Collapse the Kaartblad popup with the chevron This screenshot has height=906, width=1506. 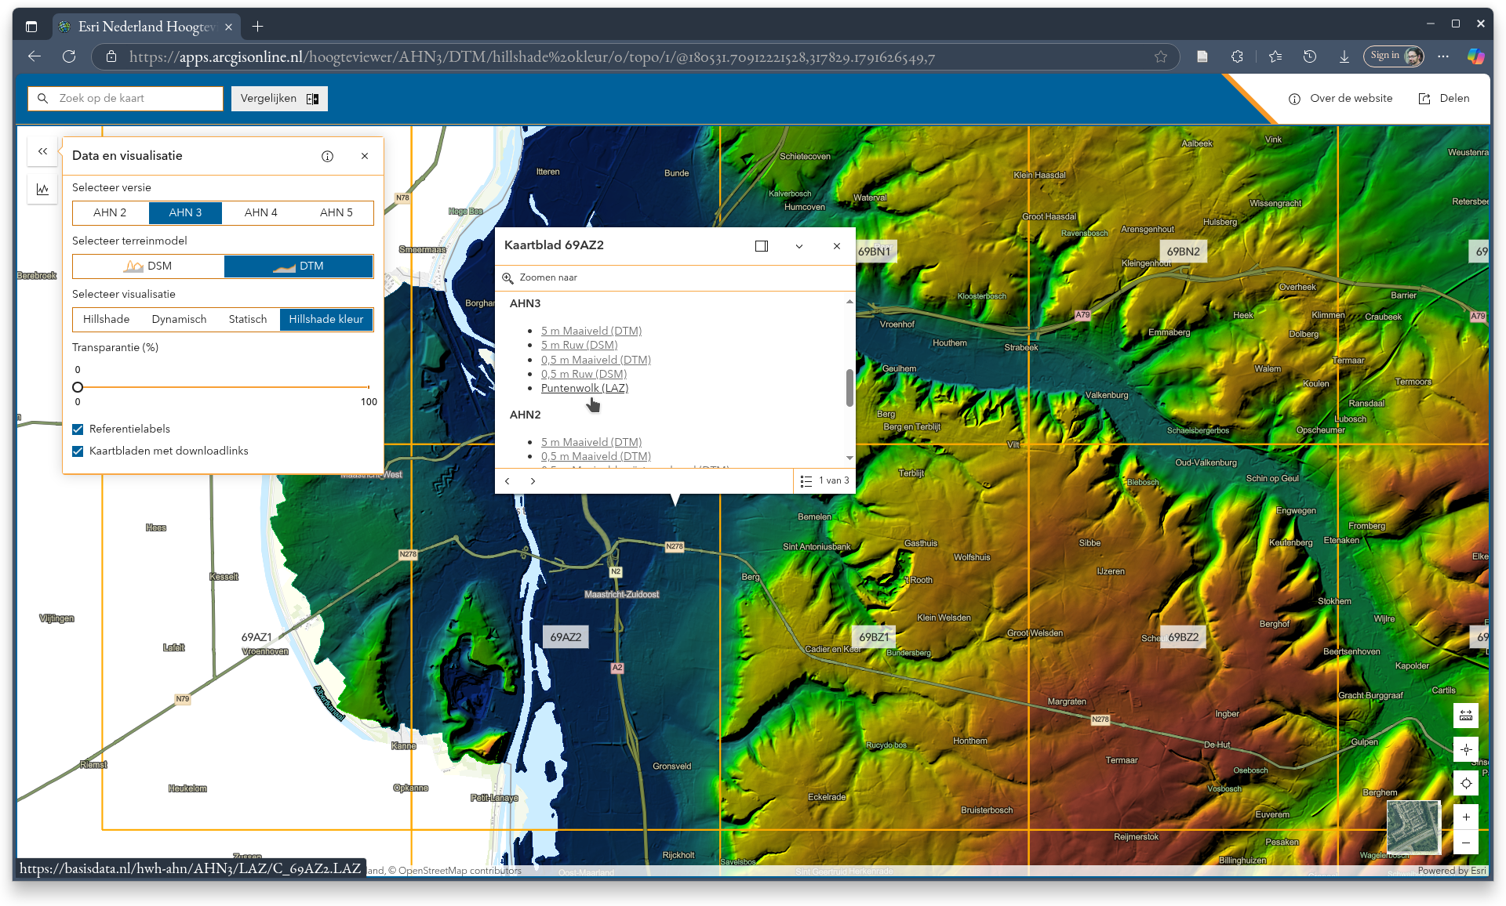(x=798, y=246)
